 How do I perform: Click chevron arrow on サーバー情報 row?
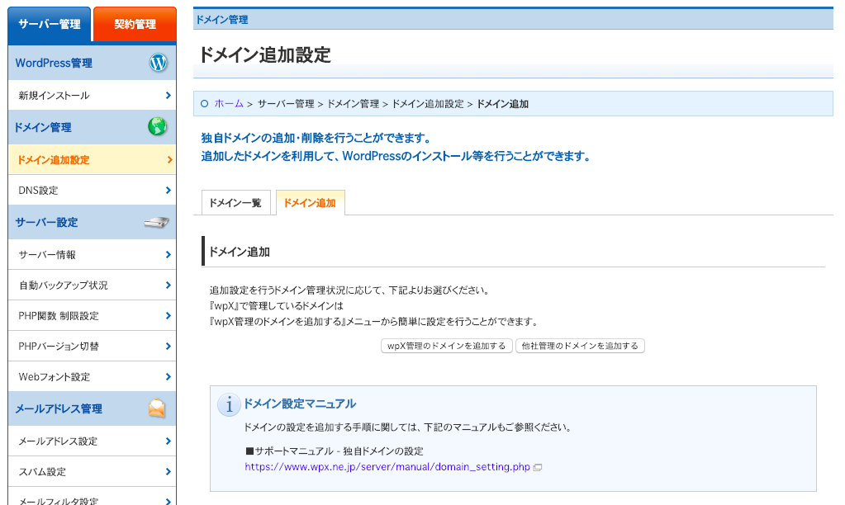tap(169, 255)
